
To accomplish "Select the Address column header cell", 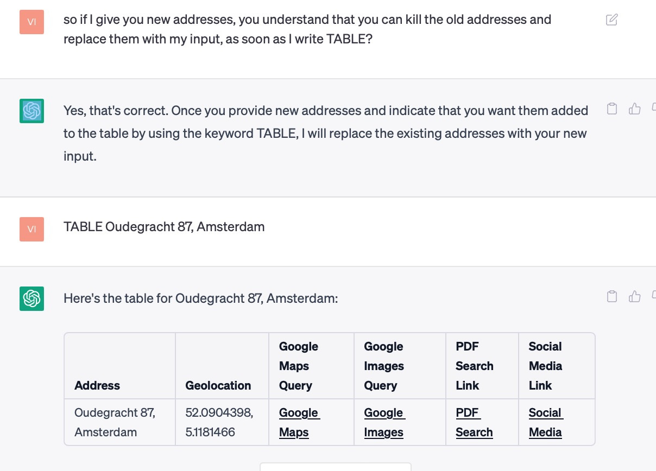I will tap(97, 385).
